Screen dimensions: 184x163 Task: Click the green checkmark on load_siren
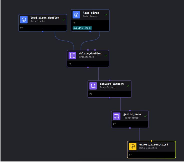106,15
